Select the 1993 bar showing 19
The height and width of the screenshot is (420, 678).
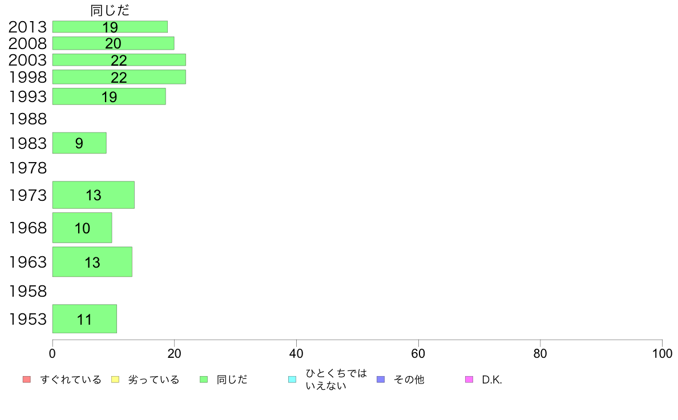[x=109, y=96]
